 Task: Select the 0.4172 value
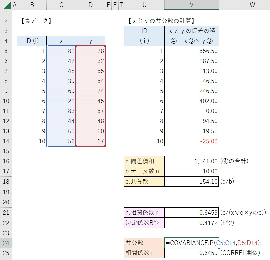click(192, 223)
